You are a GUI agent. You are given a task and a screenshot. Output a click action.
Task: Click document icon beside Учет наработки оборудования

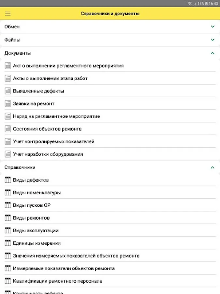click(x=8, y=154)
